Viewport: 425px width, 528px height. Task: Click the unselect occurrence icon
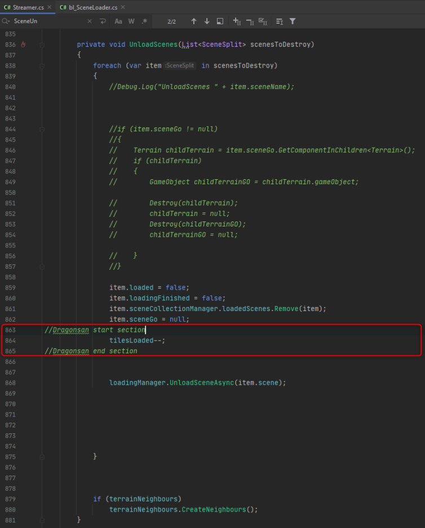[x=250, y=21]
